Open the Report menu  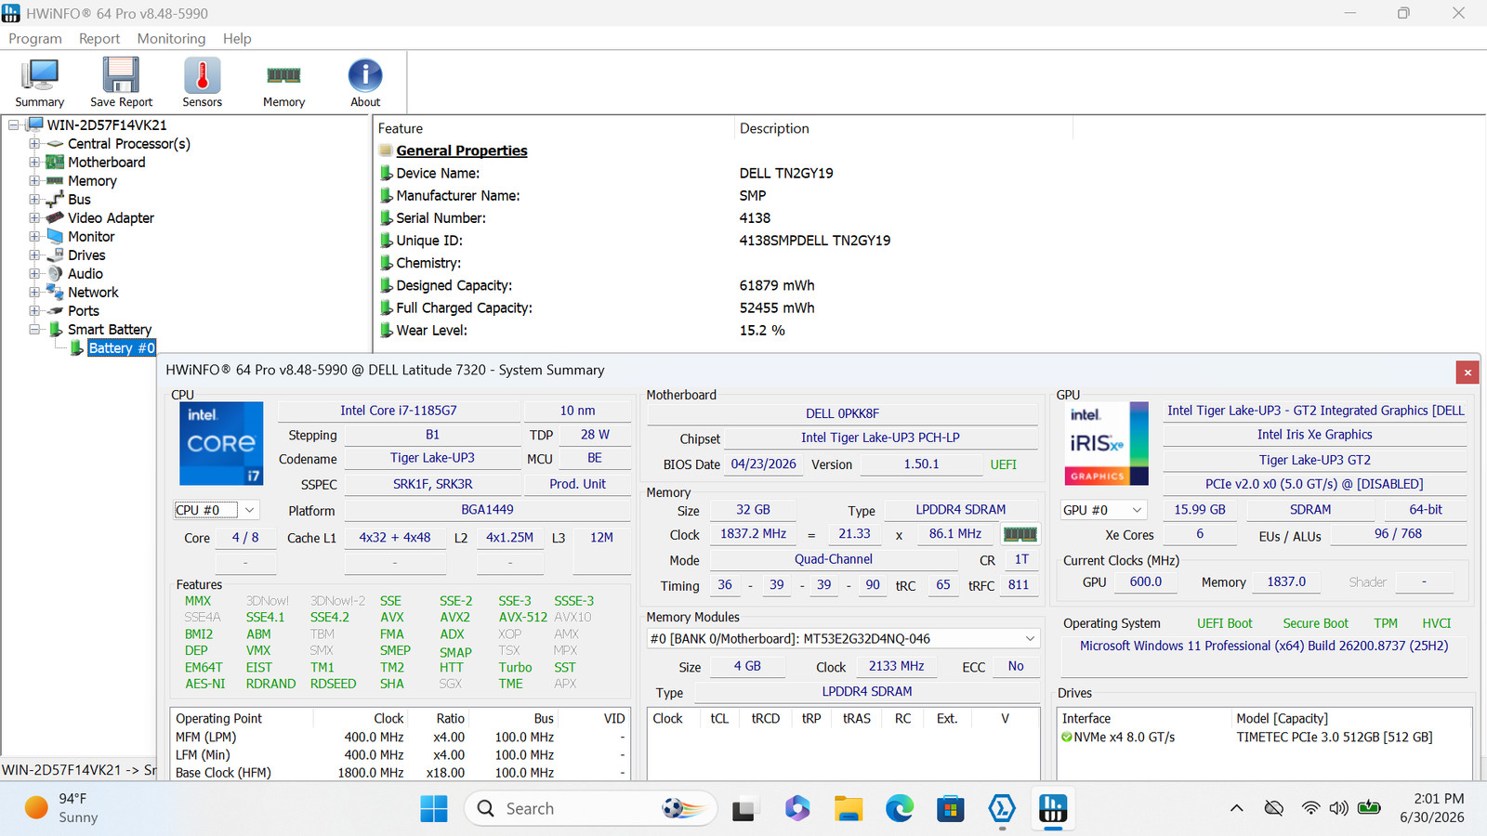pyautogui.click(x=99, y=38)
